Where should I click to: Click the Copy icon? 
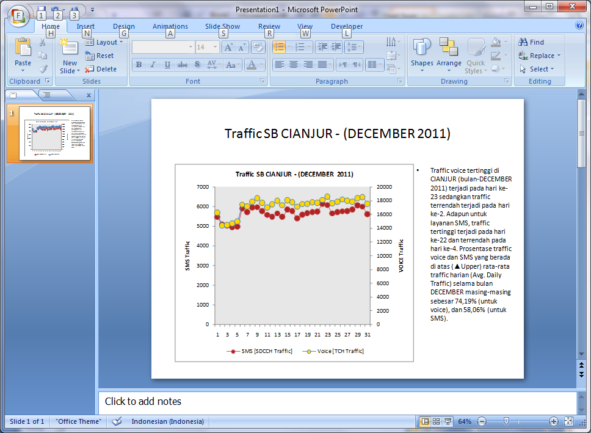[x=43, y=56]
